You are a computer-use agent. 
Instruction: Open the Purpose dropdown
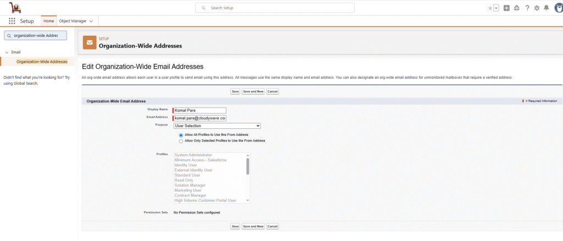click(217, 126)
